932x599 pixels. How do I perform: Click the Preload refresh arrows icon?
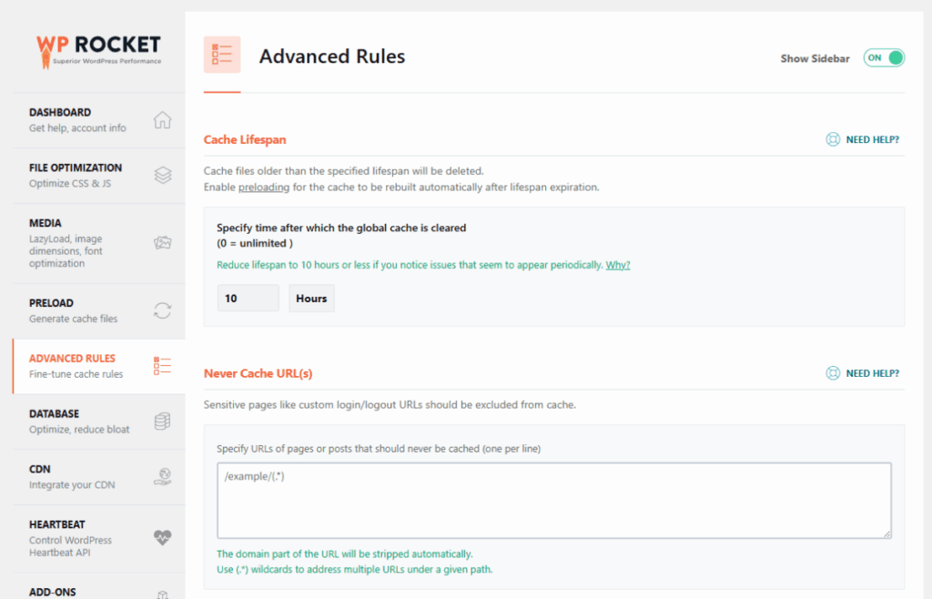tap(162, 310)
